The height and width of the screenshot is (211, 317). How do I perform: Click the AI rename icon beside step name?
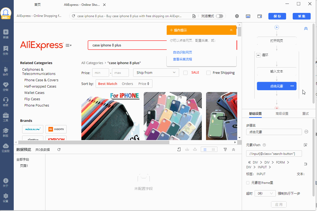point(306,132)
